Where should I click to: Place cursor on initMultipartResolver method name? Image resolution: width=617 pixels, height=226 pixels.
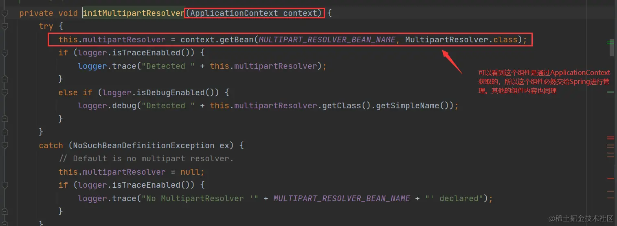point(134,13)
